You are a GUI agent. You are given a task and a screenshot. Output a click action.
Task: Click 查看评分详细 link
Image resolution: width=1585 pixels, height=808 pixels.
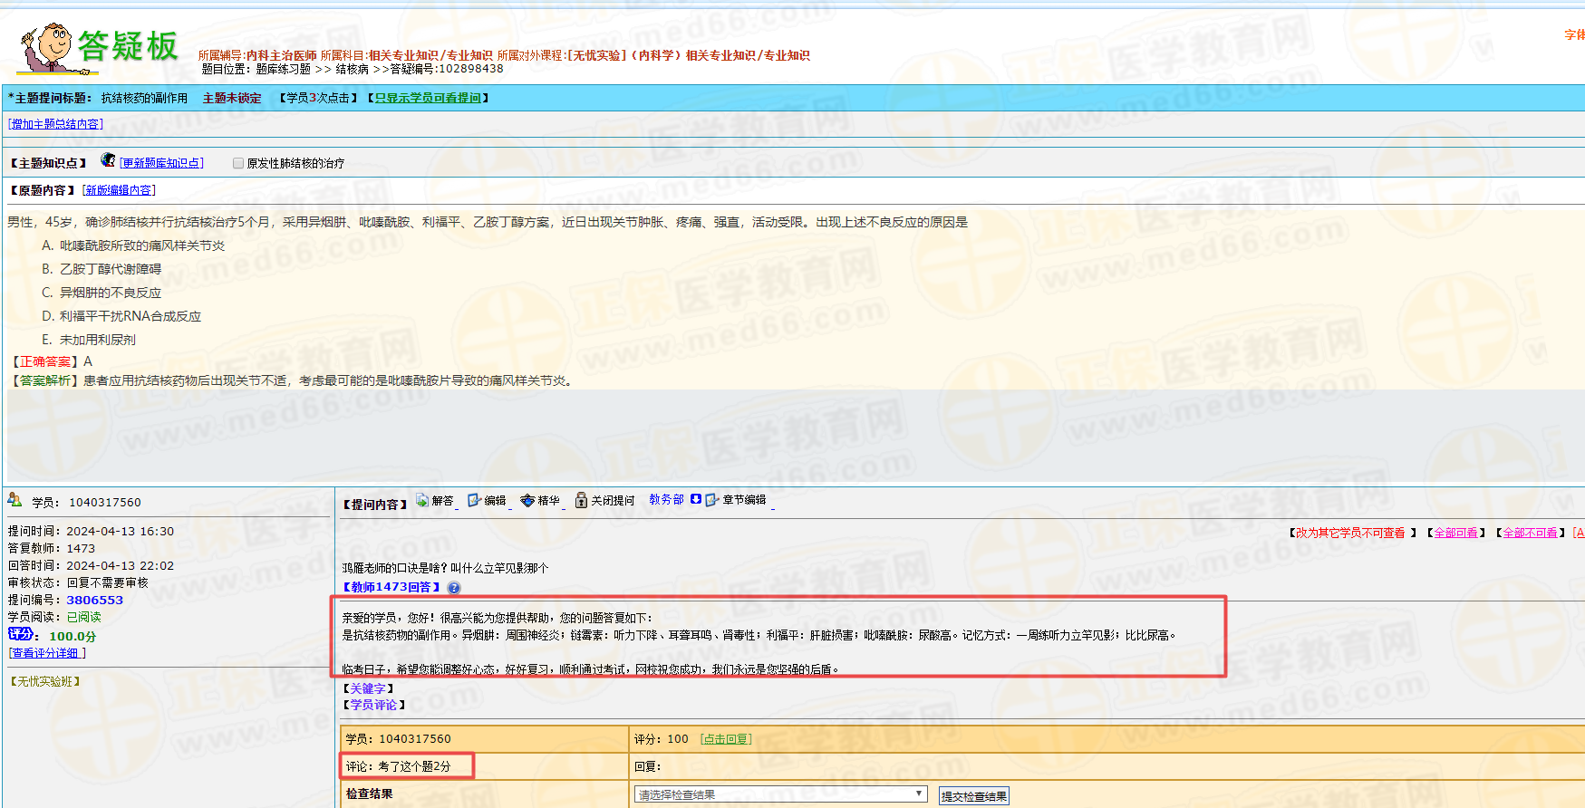pyautogui.click(x=47, y=653)
